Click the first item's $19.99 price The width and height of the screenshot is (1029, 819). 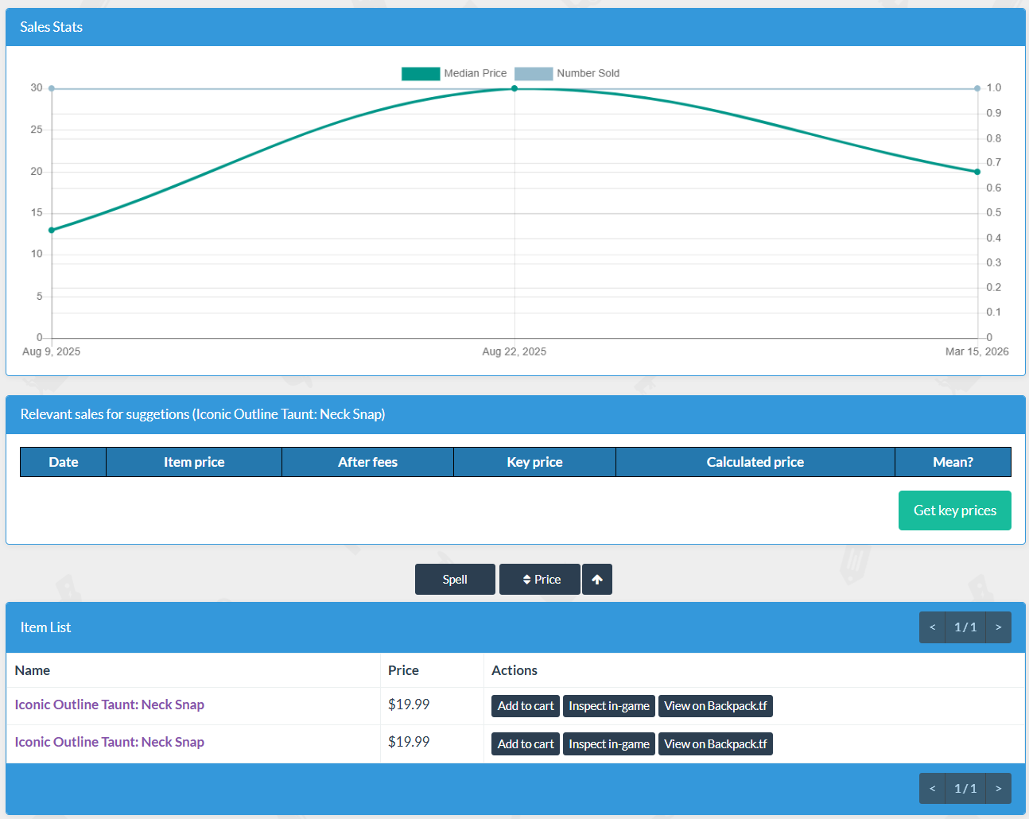[x=409, y=704]
